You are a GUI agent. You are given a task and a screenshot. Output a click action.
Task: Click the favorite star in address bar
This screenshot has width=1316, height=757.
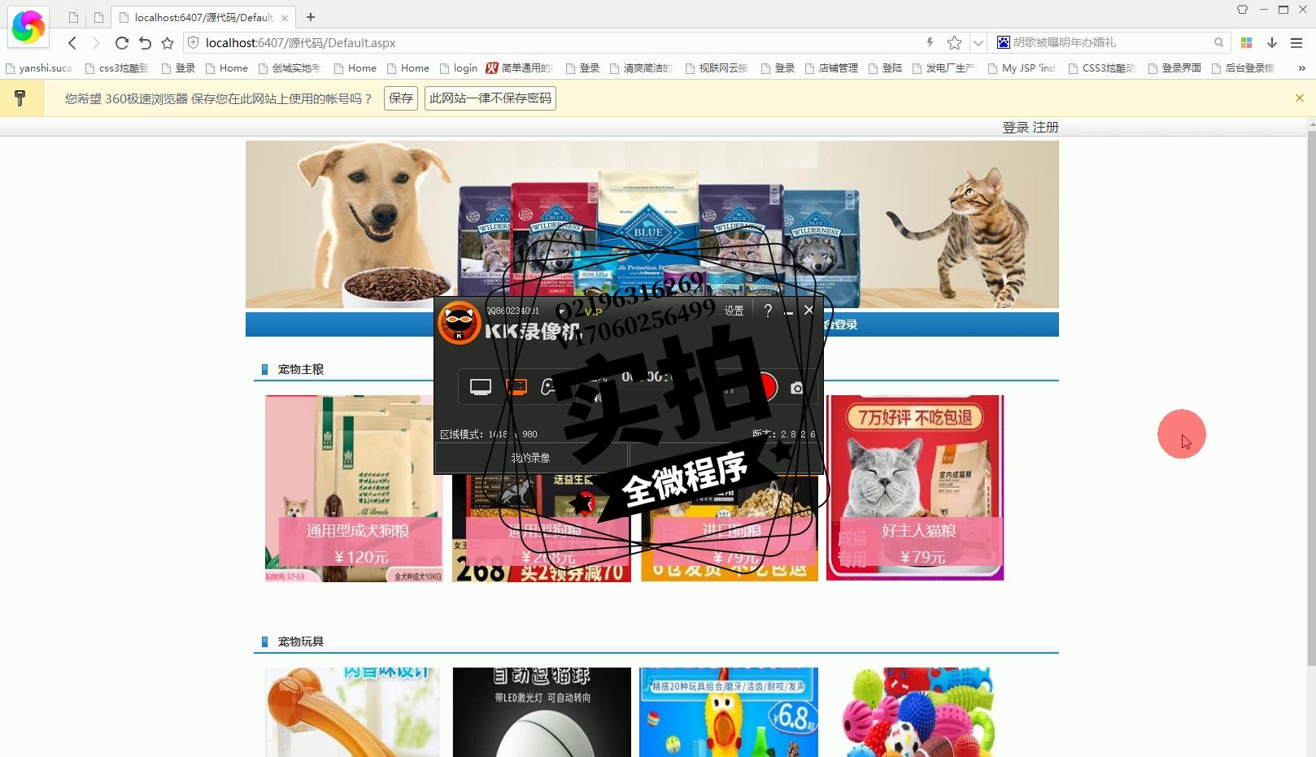click(954, 42)
